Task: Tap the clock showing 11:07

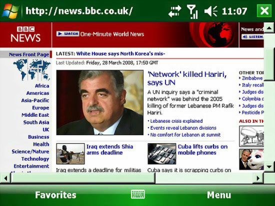Action: 234,11
